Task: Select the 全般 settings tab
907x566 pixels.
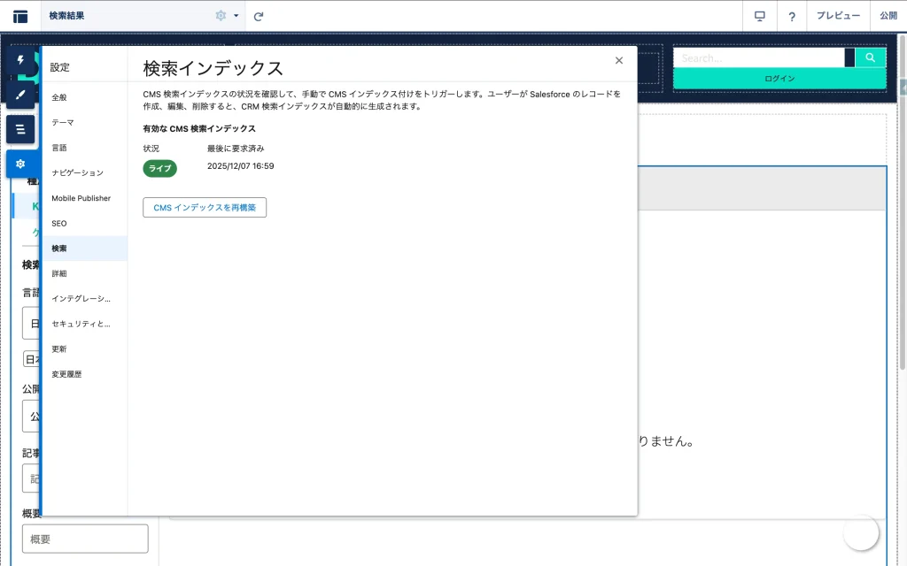Action: click(x=59, y=97)
